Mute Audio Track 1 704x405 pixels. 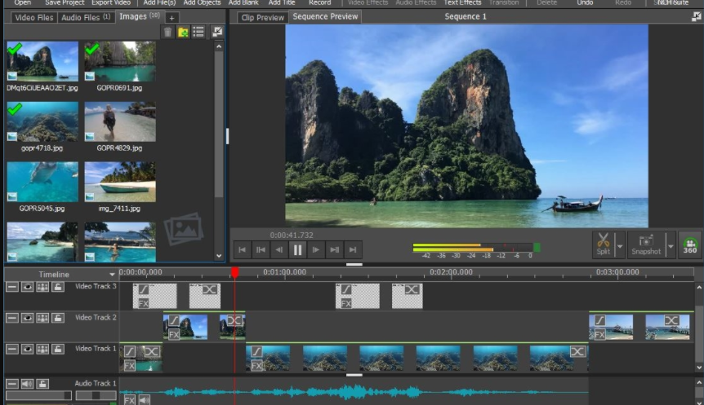pos(27,384)
